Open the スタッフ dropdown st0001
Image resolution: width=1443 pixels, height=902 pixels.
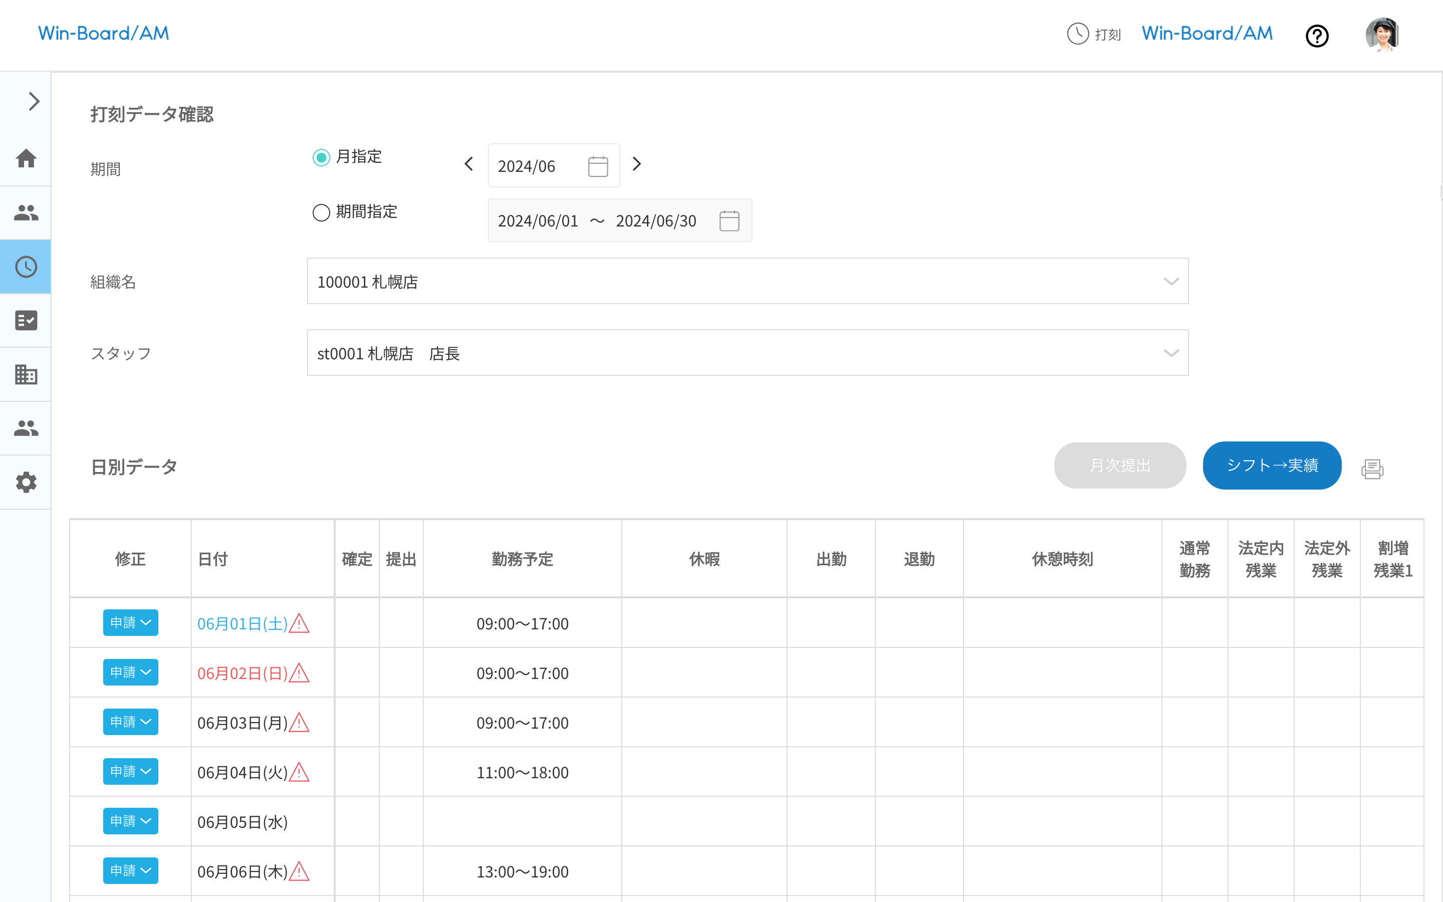coord(747,353)
